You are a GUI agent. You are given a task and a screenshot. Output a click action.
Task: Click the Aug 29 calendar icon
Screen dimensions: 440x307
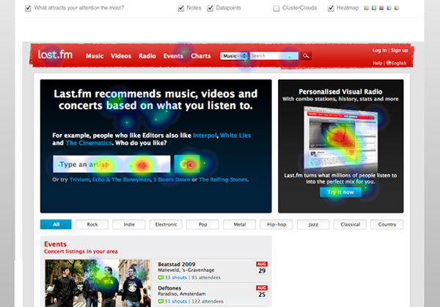(x=261, y=268)
